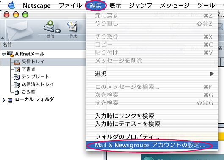The image size is (224, 160).
Task: Open the ジャンプ menu
Action: click(141, 6)
